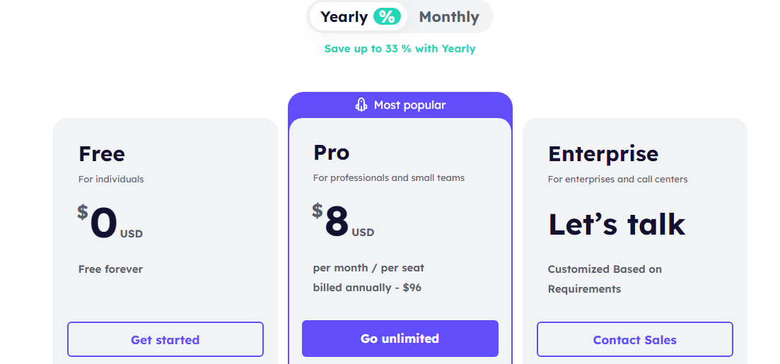The height and width of the screenshot is (364, 780).
Task: Select the Pro plan heading
Action: click(332, 153)
